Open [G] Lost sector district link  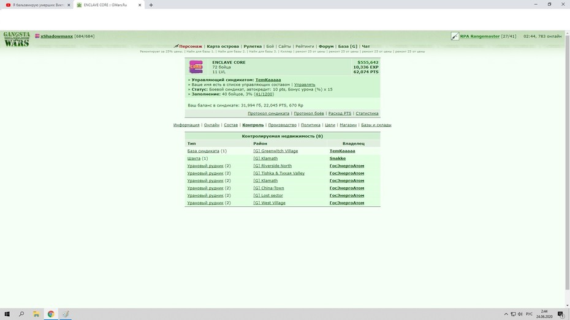(268, 196)
